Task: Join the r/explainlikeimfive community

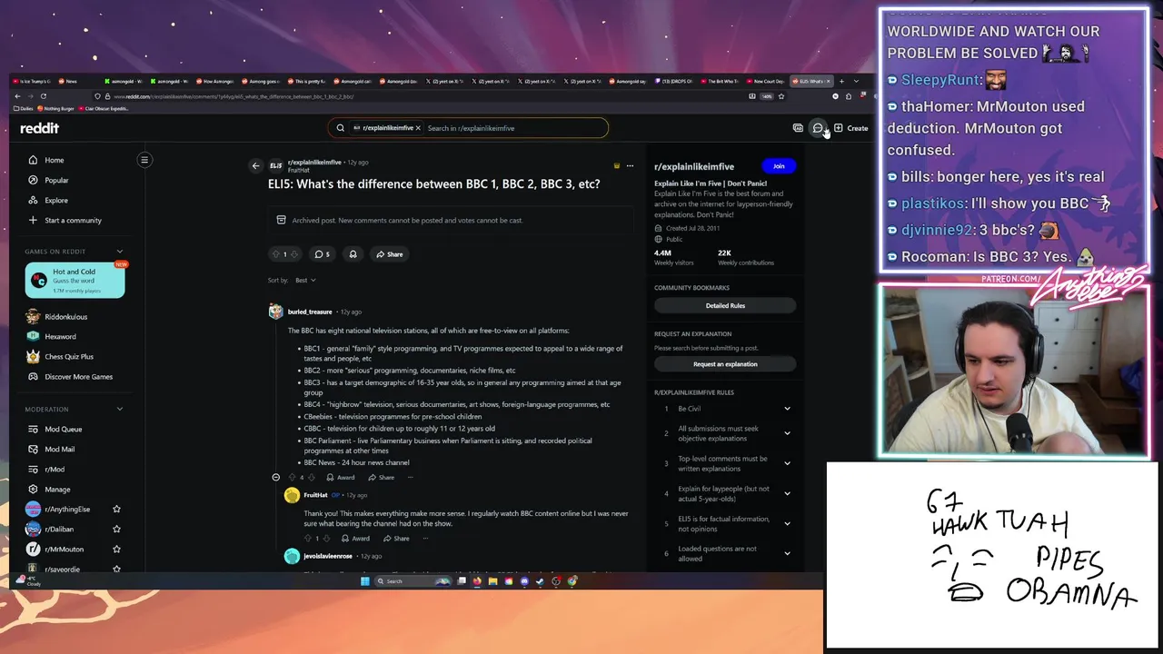Action: pos(779,166)
